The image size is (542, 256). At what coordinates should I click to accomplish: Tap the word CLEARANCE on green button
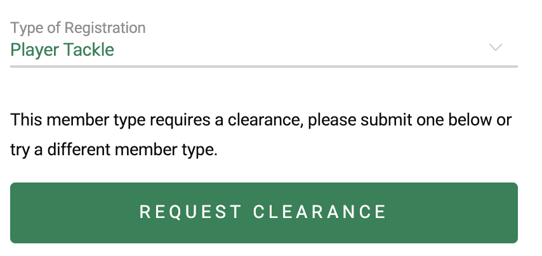pos(320,212)
